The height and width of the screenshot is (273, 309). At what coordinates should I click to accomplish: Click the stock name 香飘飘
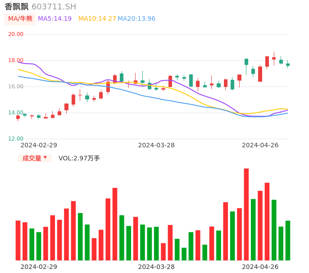coord(16,7)
